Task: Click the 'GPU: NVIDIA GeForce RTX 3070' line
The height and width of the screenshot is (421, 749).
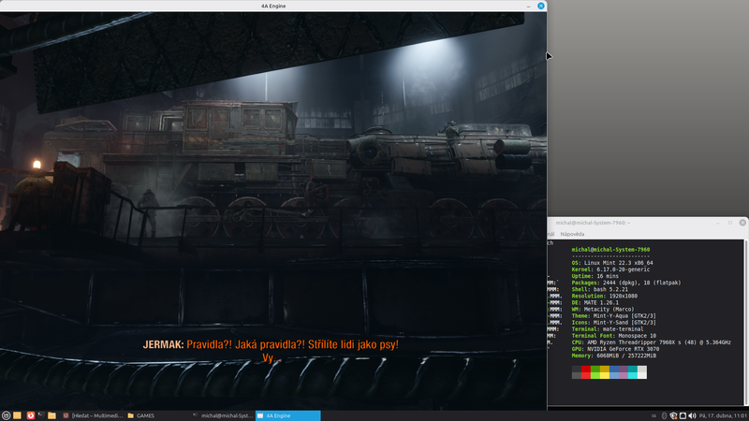Action: tap(615, 349)
